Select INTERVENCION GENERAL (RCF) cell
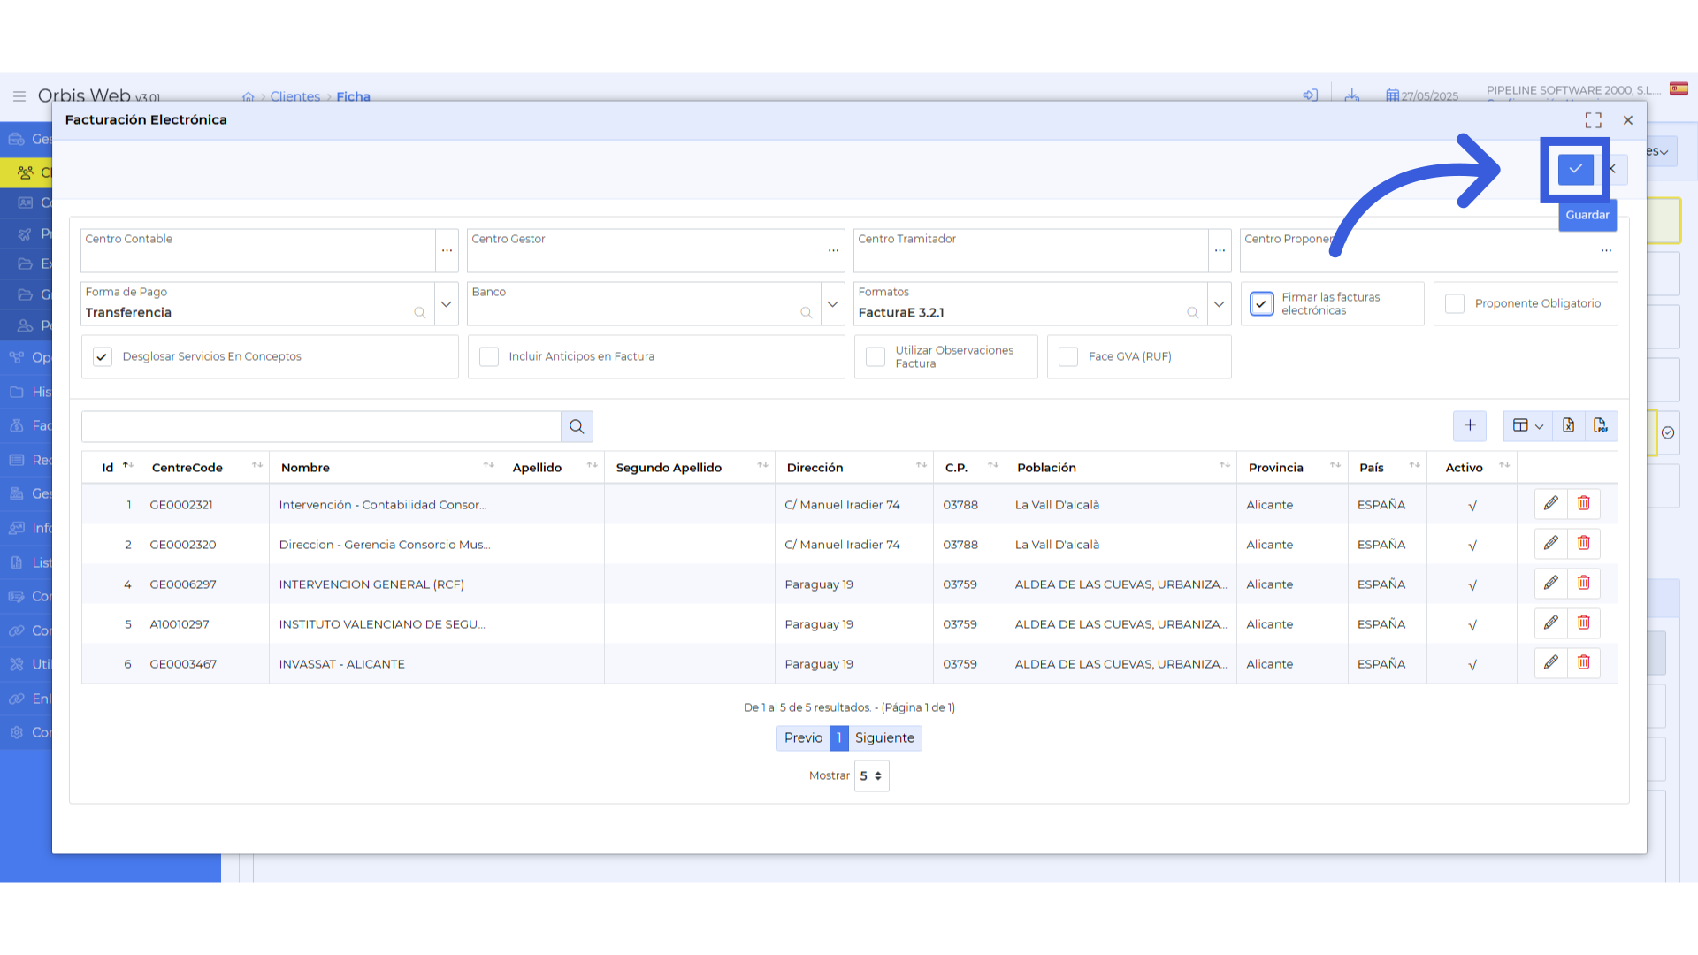Screen dimensions: 1698x955 (385, 584)
